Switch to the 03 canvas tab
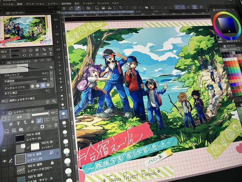The height and width of the screenshot is (182, 242). [x=138, y=11]
